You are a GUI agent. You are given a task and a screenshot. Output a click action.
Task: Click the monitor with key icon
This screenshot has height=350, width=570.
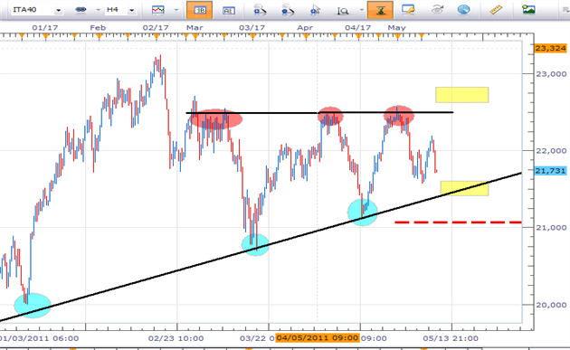pos(408,10)
